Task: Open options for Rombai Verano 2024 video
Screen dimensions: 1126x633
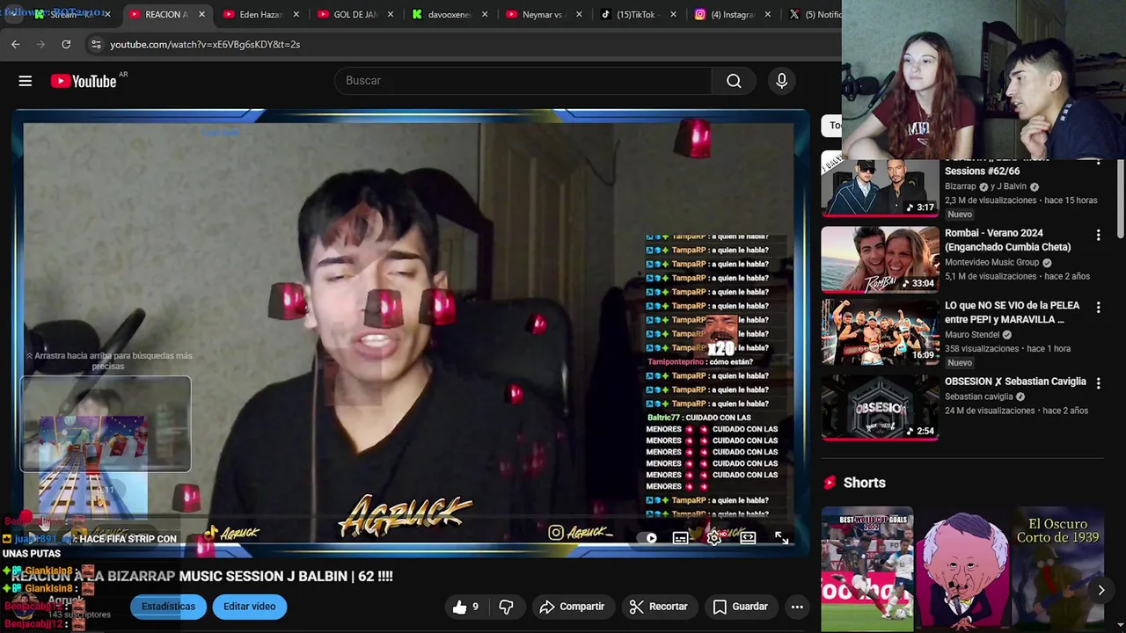Action: [1098, 235]
